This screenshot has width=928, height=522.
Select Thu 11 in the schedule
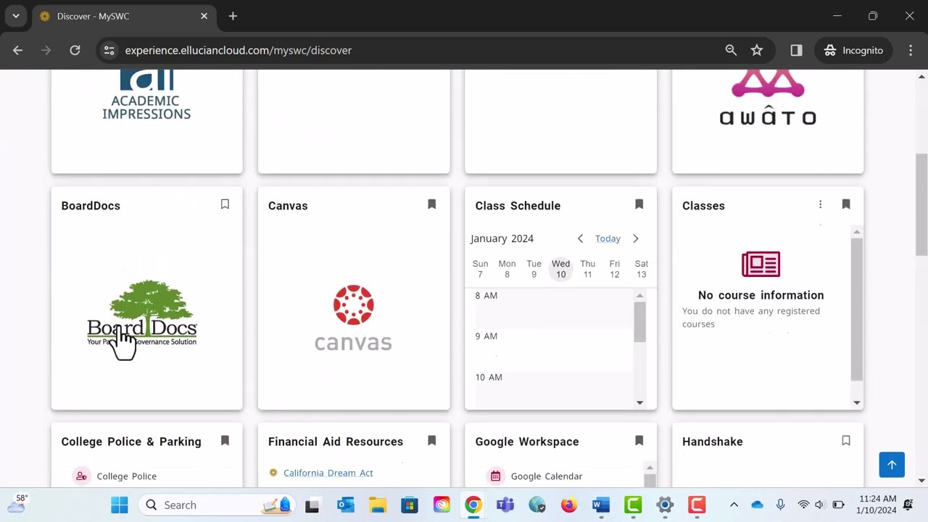pos(588,269)
